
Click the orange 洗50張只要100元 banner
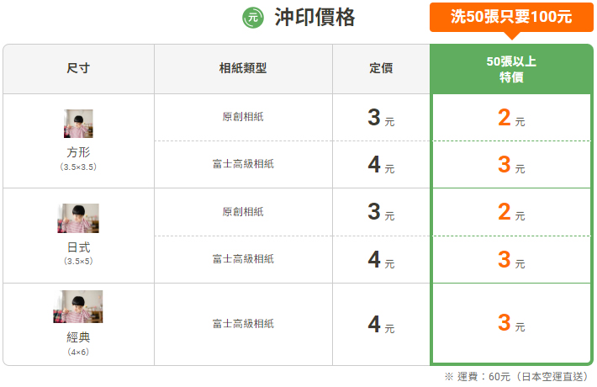pos(511,17)
